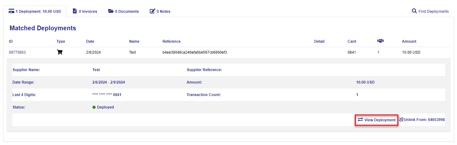Click the 10.00 USD value in the detail panel
Screen dimensions: 457x145
[x=365, y=82]
